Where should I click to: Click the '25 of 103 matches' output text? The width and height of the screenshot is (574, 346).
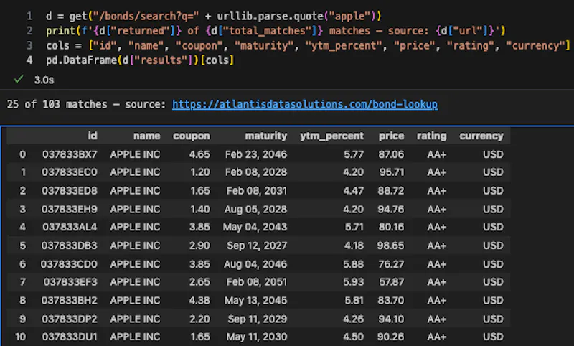[x=57, y=104]
